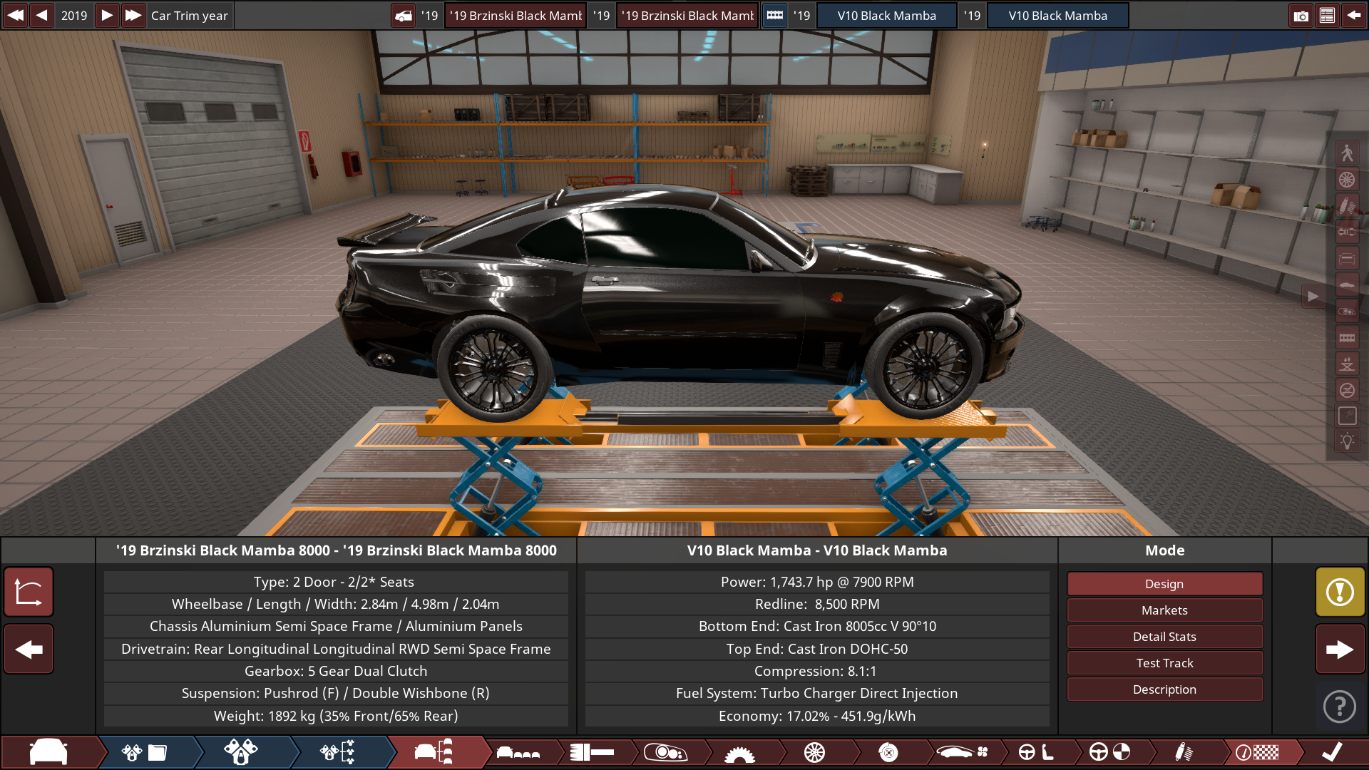1369x770 pixels.
Task: Toggle wheel visibility in side panel
Action: click(1347, 179)
